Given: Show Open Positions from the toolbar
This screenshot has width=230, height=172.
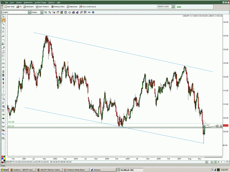Looking at the screenshot, I should coord(42,7).
